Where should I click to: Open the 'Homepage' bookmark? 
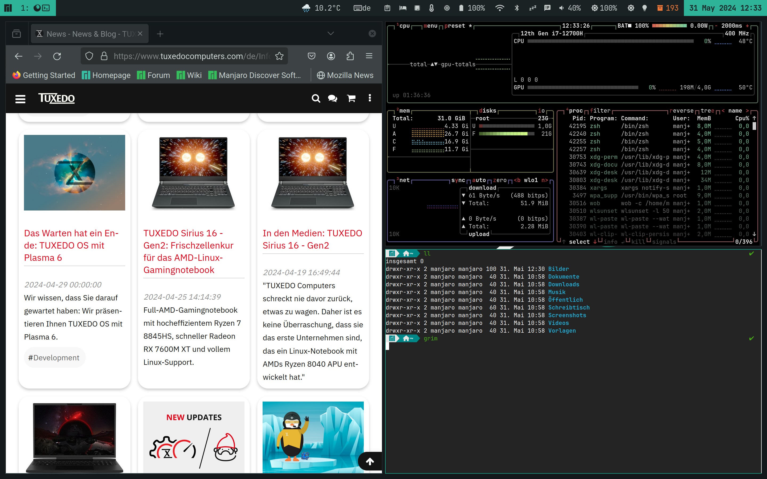click(x=106, y=75)
